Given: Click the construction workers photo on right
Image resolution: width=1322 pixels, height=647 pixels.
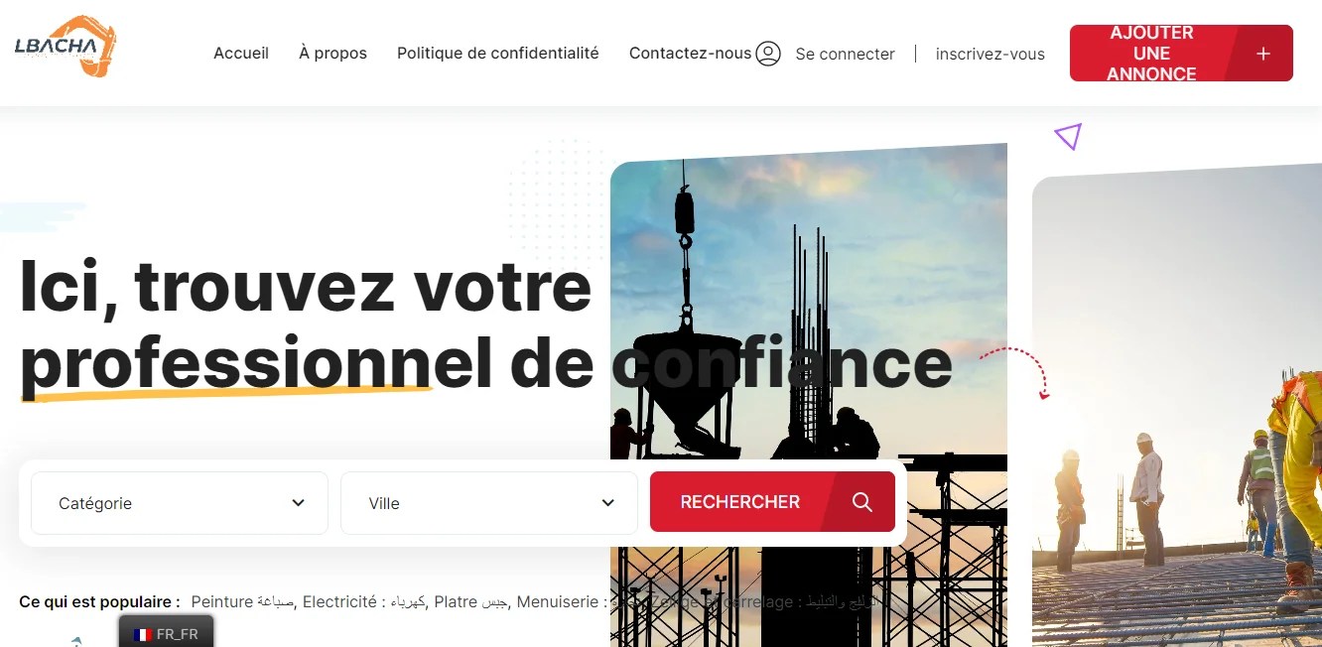Looking at the screenshot, I should [1177, 405].
